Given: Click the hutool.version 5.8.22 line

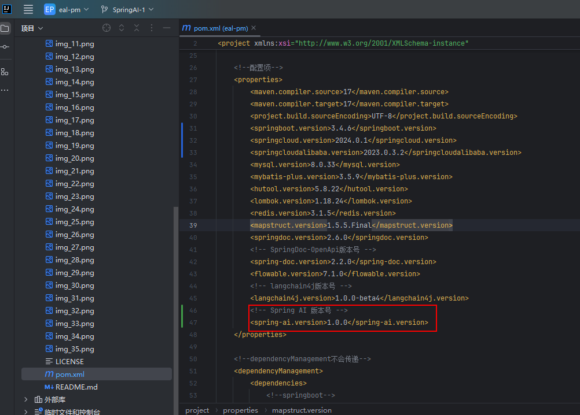Looking at the screenshot, I should click(329, 189).
